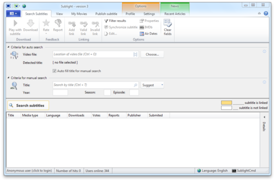The image size is (275, 181).
Task: Click info icon beside auto search criteria
Action: point(264,52)
